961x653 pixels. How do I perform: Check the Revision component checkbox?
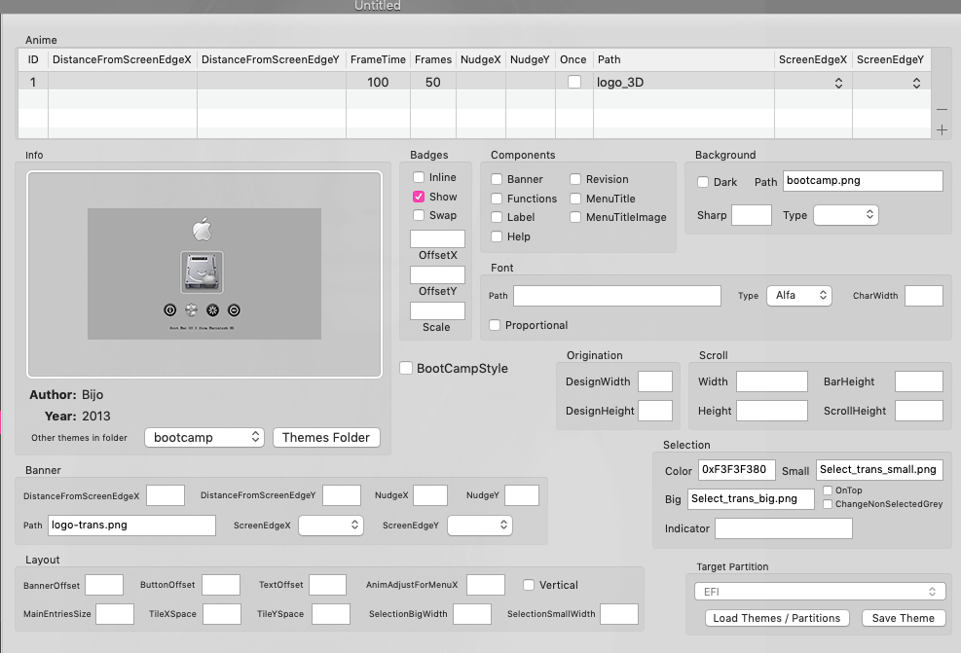(x=575, y=179)
